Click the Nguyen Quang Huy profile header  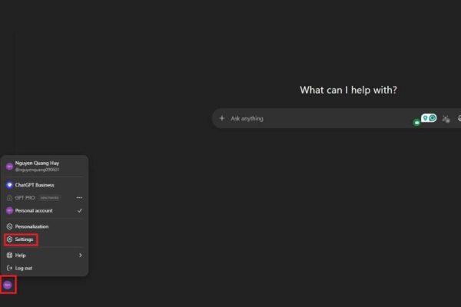coord(37,166)
